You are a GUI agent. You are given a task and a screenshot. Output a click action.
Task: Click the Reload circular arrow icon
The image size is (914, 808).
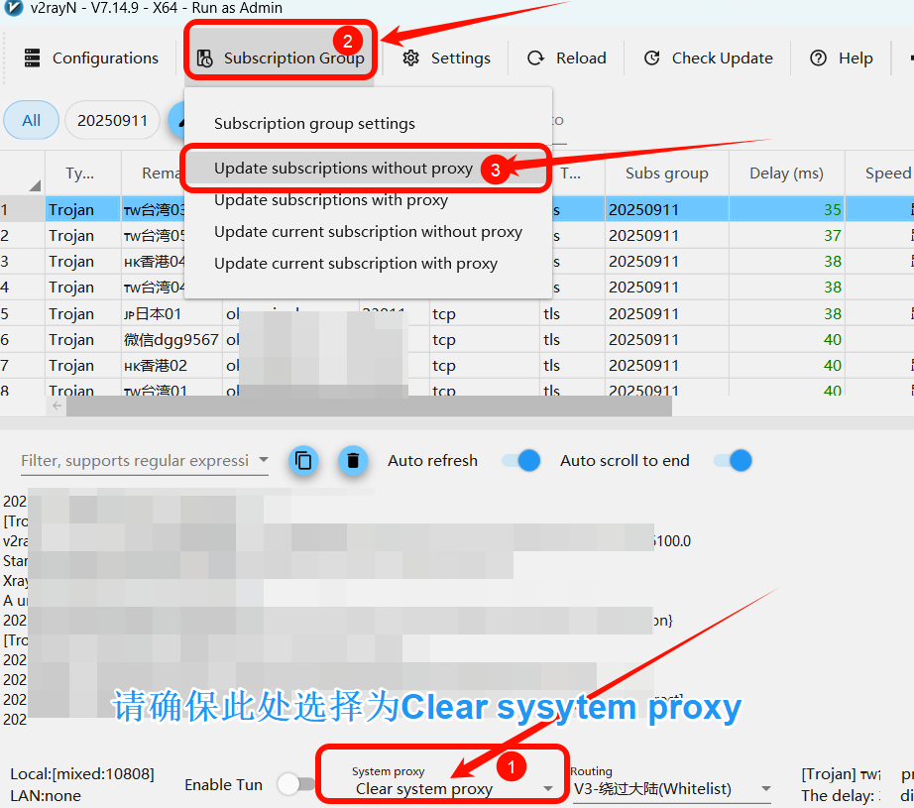click(536, 58)
